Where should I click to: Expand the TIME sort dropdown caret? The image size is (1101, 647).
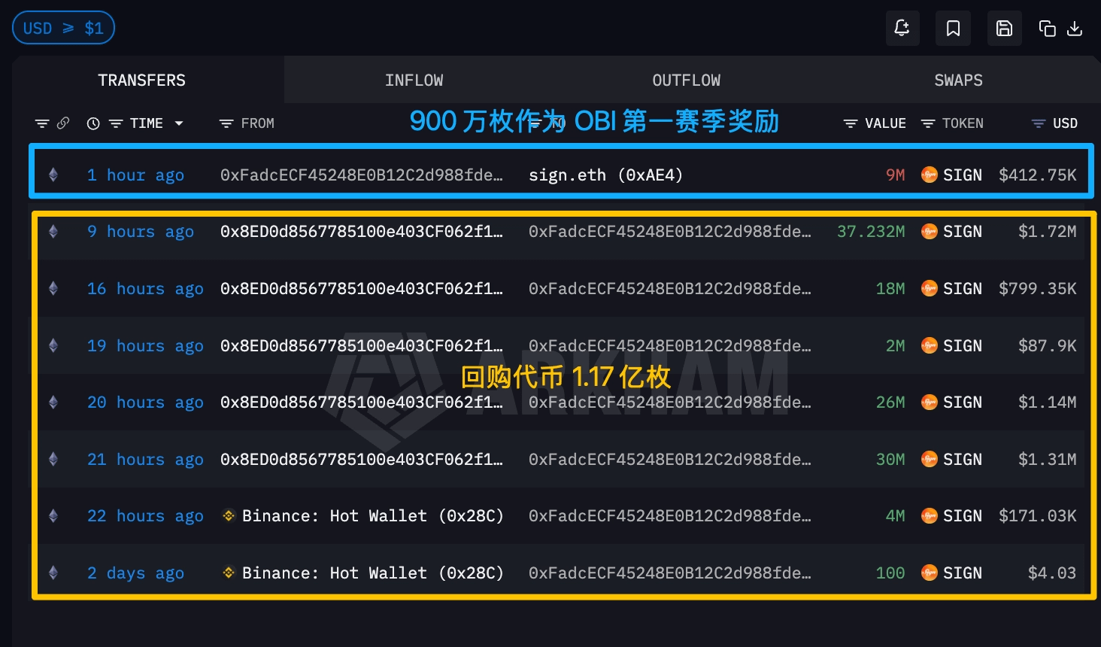[x=179, y=123]
